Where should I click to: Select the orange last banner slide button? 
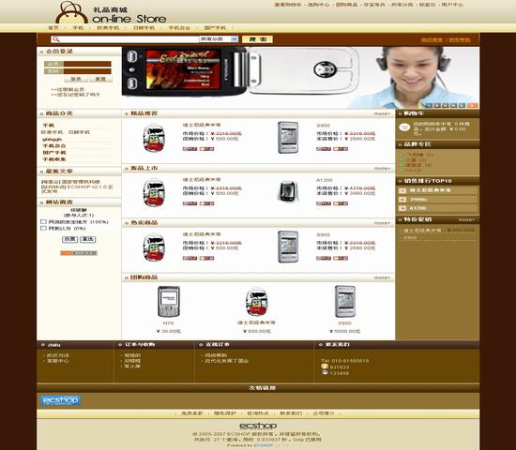point(473,105)
